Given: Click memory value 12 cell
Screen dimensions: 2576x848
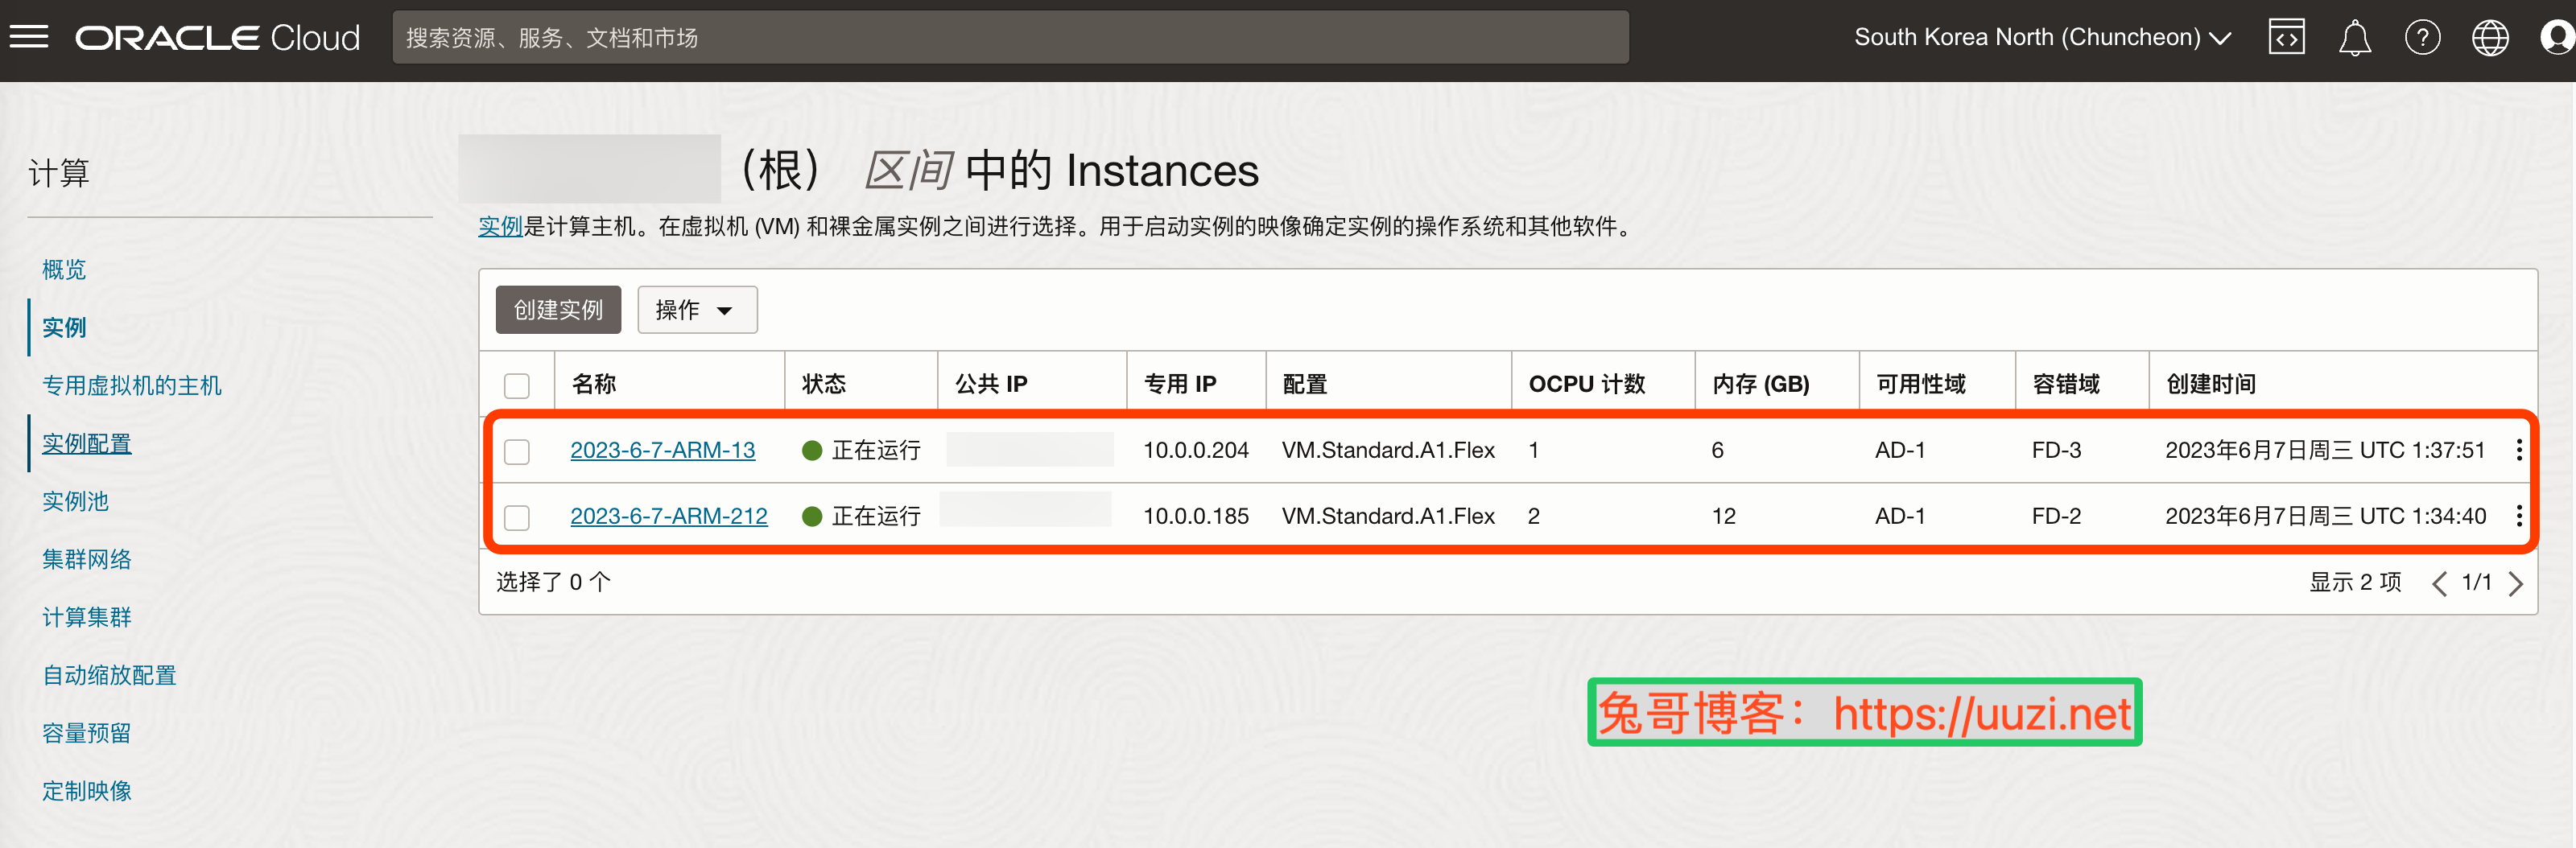Looking at the screenshot, I should (x=1723, y=516).
